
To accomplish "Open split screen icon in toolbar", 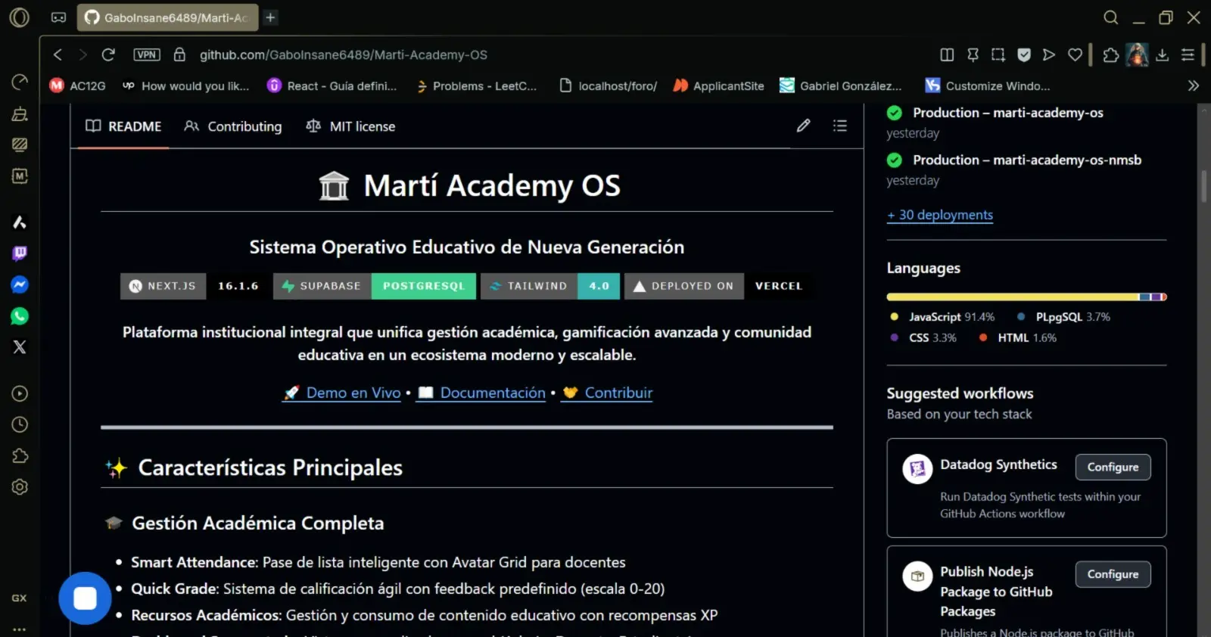I will coord(947,54).
